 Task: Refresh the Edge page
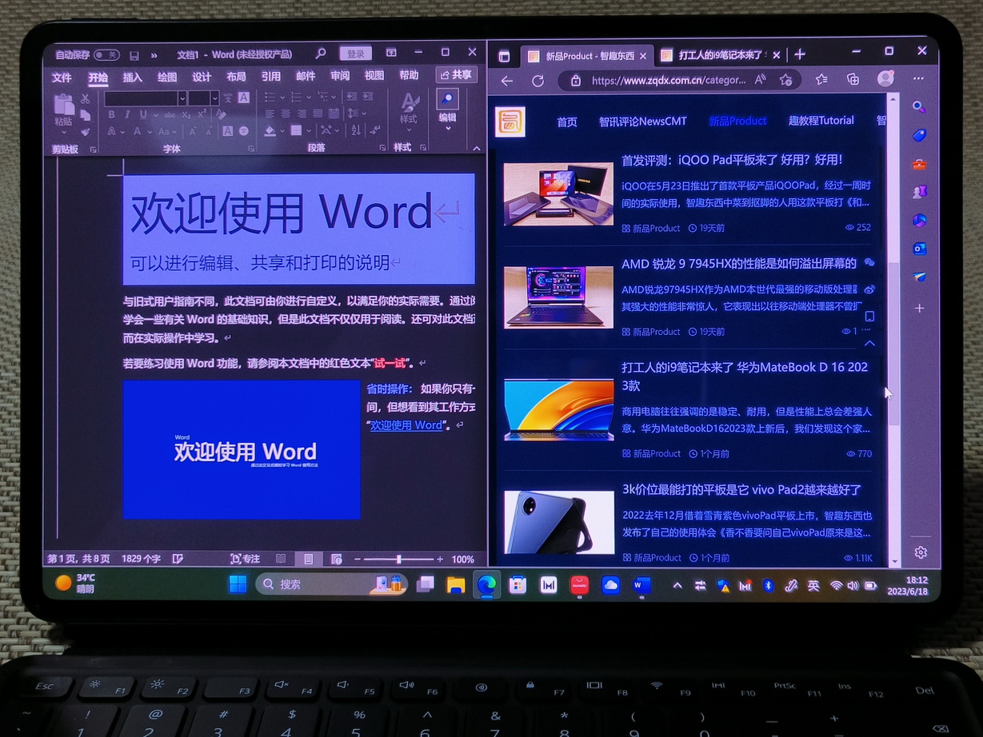[537, 81]
